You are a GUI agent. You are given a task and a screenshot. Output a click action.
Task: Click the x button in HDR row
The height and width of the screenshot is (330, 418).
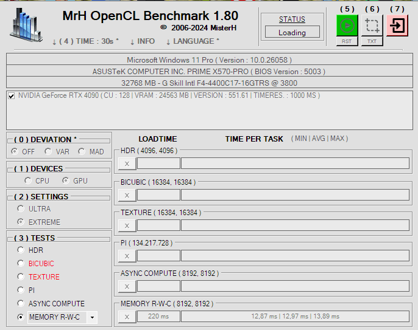(x=127, y=163)
